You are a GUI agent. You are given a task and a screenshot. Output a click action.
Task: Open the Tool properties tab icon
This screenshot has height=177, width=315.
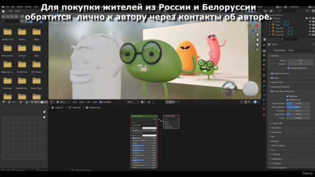pyautogui.click(x=264, y=45)
